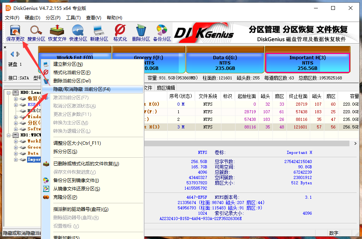Open the 帮助(H) menu
The height and width of the screenshot is (239, 362).
point(114,18)
